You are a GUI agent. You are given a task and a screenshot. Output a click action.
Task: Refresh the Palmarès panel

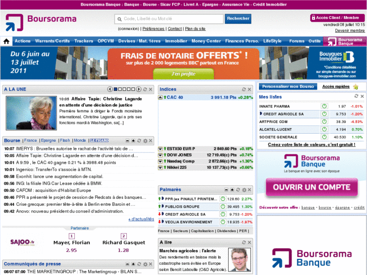click(x=238, y=190)
